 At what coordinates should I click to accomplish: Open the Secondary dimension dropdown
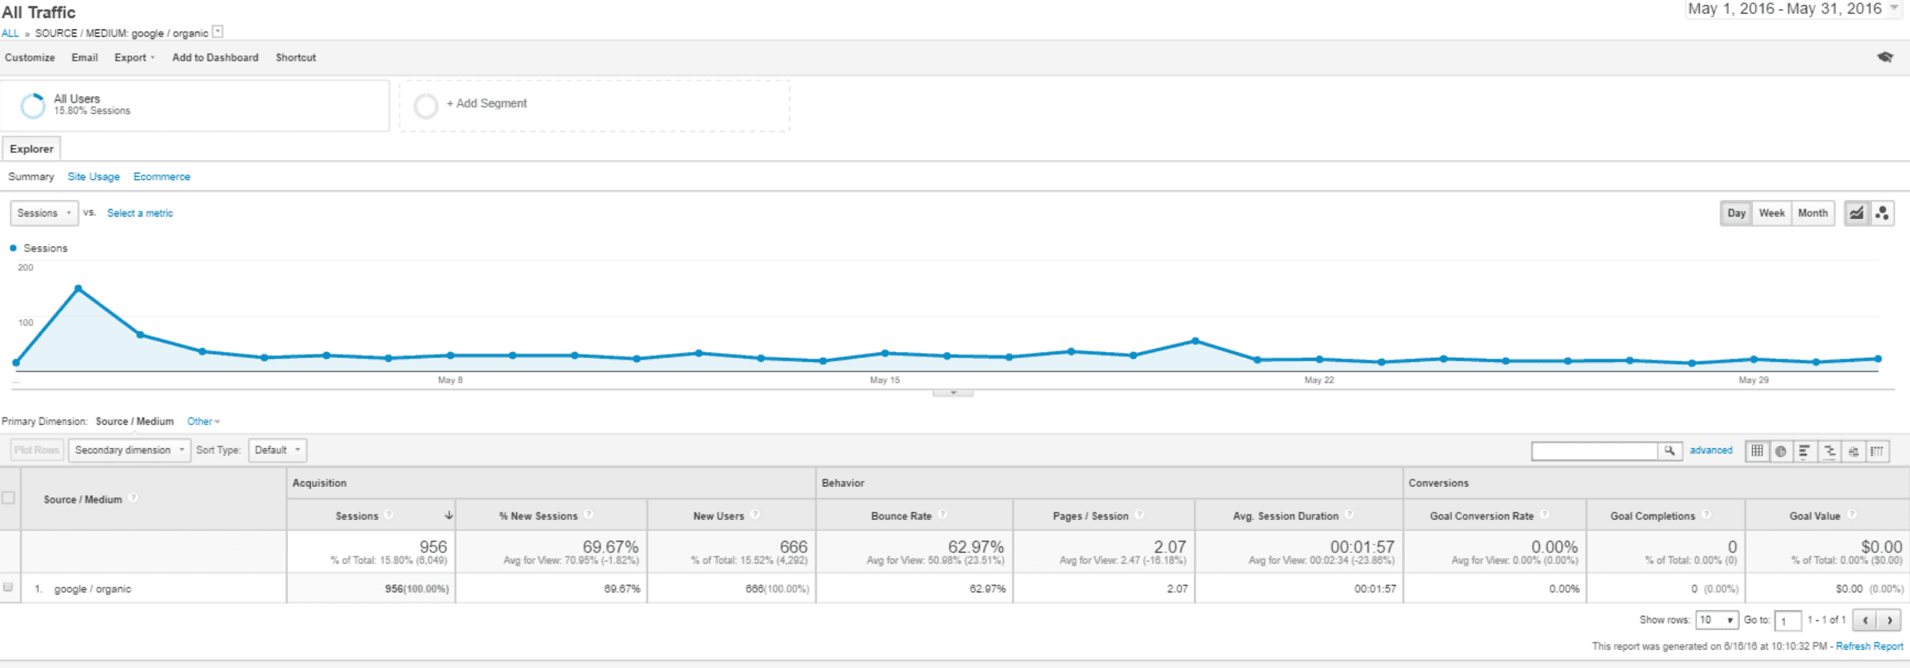tap(130, 451)
